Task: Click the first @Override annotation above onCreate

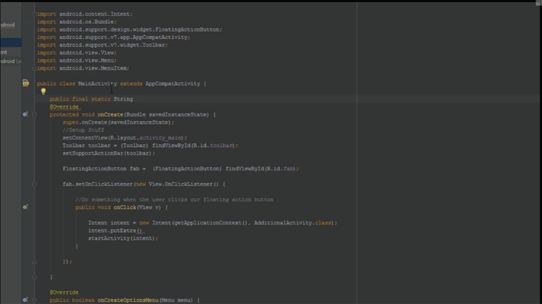Action: 64,107
